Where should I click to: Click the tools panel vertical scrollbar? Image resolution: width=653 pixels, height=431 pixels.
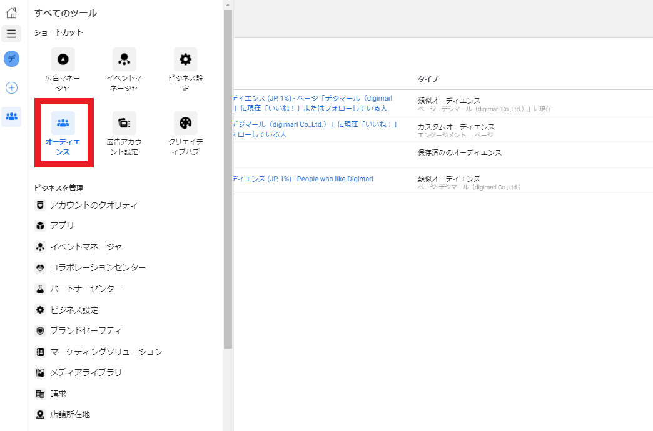[228, 179]
